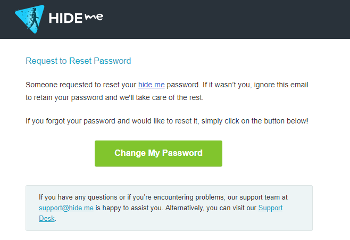
Task: Click the Request to Reset Password heading
Action: tap(78, 61)
